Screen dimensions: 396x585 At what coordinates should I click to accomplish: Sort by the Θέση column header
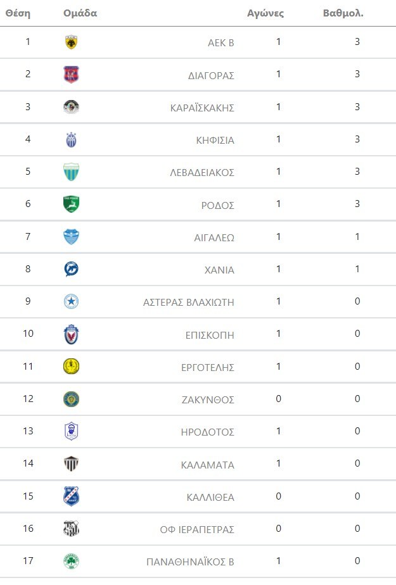pyautogui.click(x=18, y=13)
